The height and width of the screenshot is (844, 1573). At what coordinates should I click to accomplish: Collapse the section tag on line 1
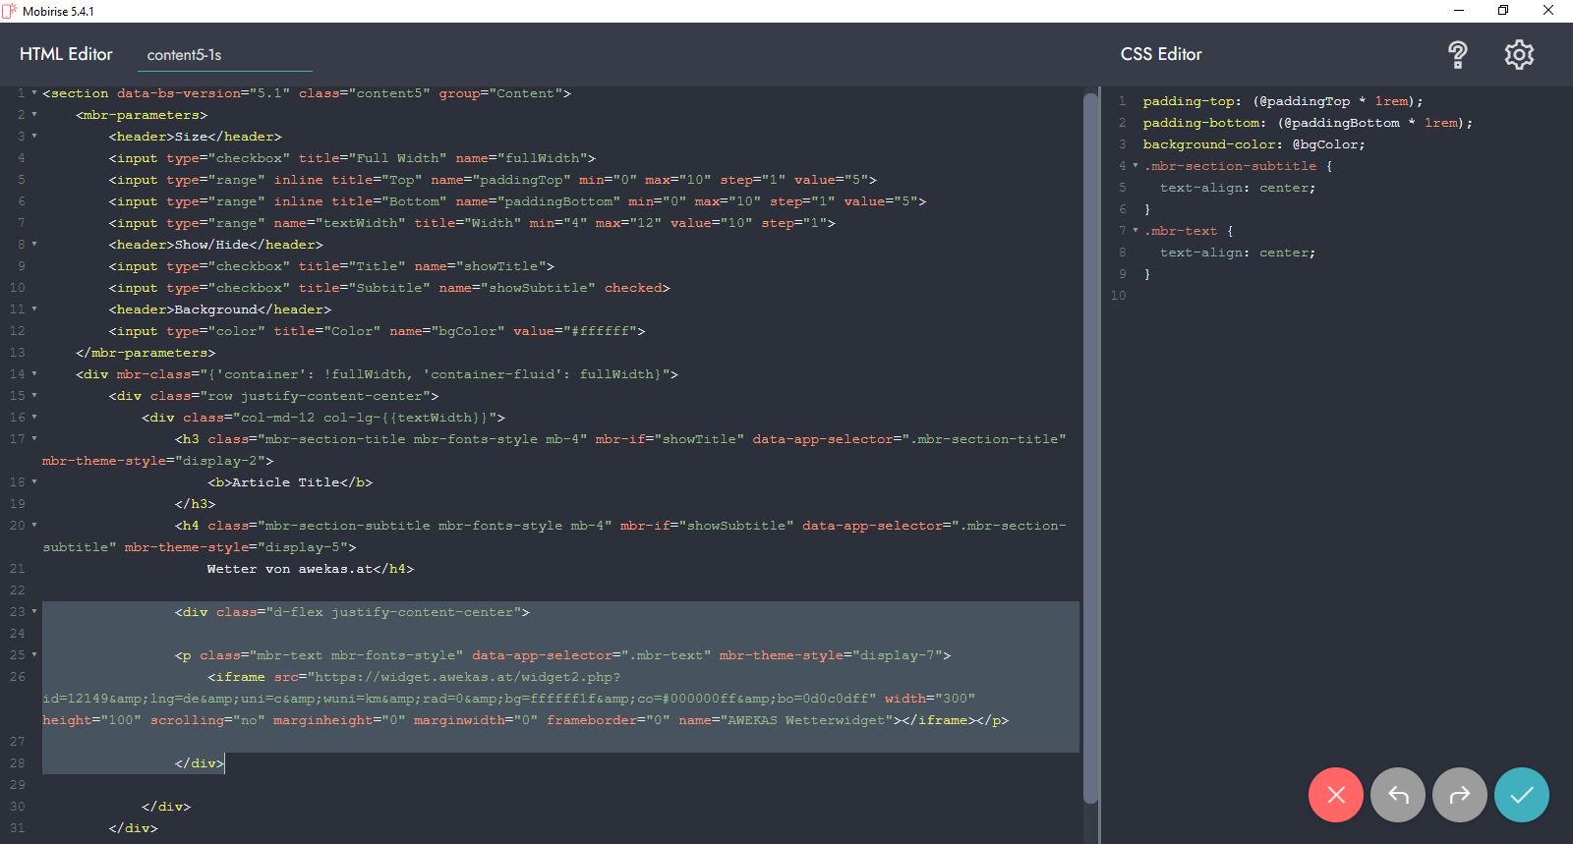coord(34,93)
